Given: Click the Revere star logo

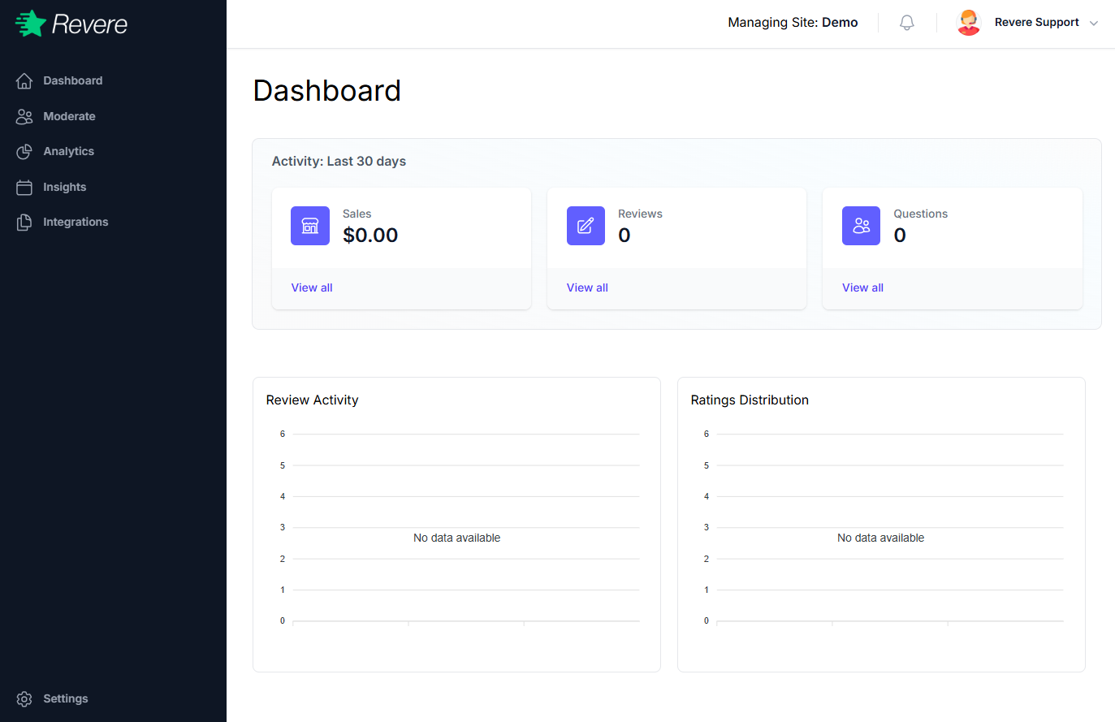Looking at the screenshot, I should [x=29, y=23].
